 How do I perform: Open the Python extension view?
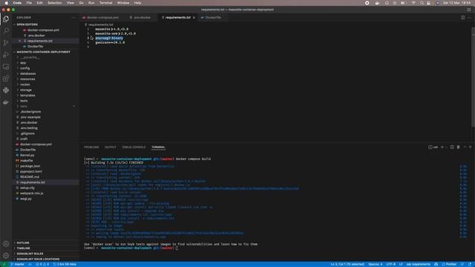[6, 90]
